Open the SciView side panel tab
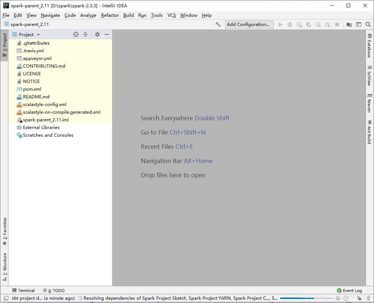This screenshot has height=303, width=374. click(x=370, y=76)
